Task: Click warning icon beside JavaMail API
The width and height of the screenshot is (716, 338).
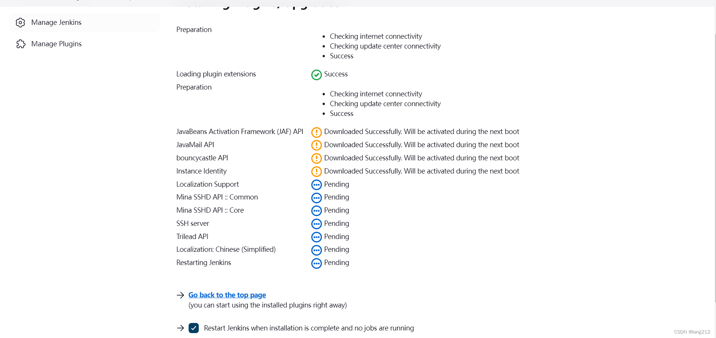Action: pyautogui.click(x=317, y=145)
